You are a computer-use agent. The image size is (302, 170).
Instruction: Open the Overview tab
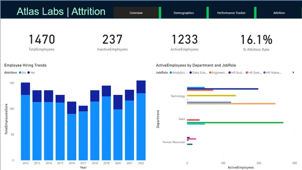(136, 13)
